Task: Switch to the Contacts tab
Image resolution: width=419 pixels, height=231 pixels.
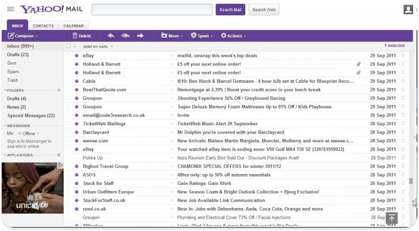Action: point(43,26)
